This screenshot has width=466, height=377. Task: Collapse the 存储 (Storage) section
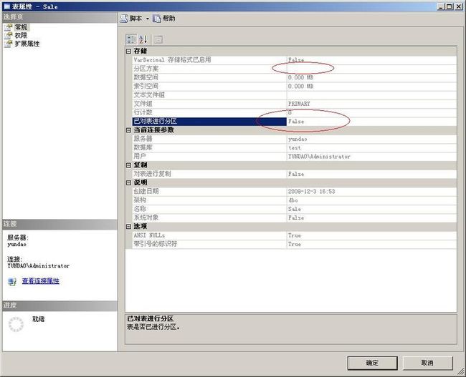coord(128,51)
